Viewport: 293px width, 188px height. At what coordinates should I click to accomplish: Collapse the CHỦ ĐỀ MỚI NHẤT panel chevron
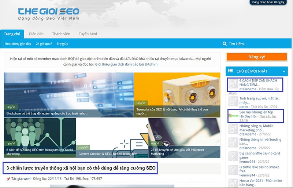(284, 71)
